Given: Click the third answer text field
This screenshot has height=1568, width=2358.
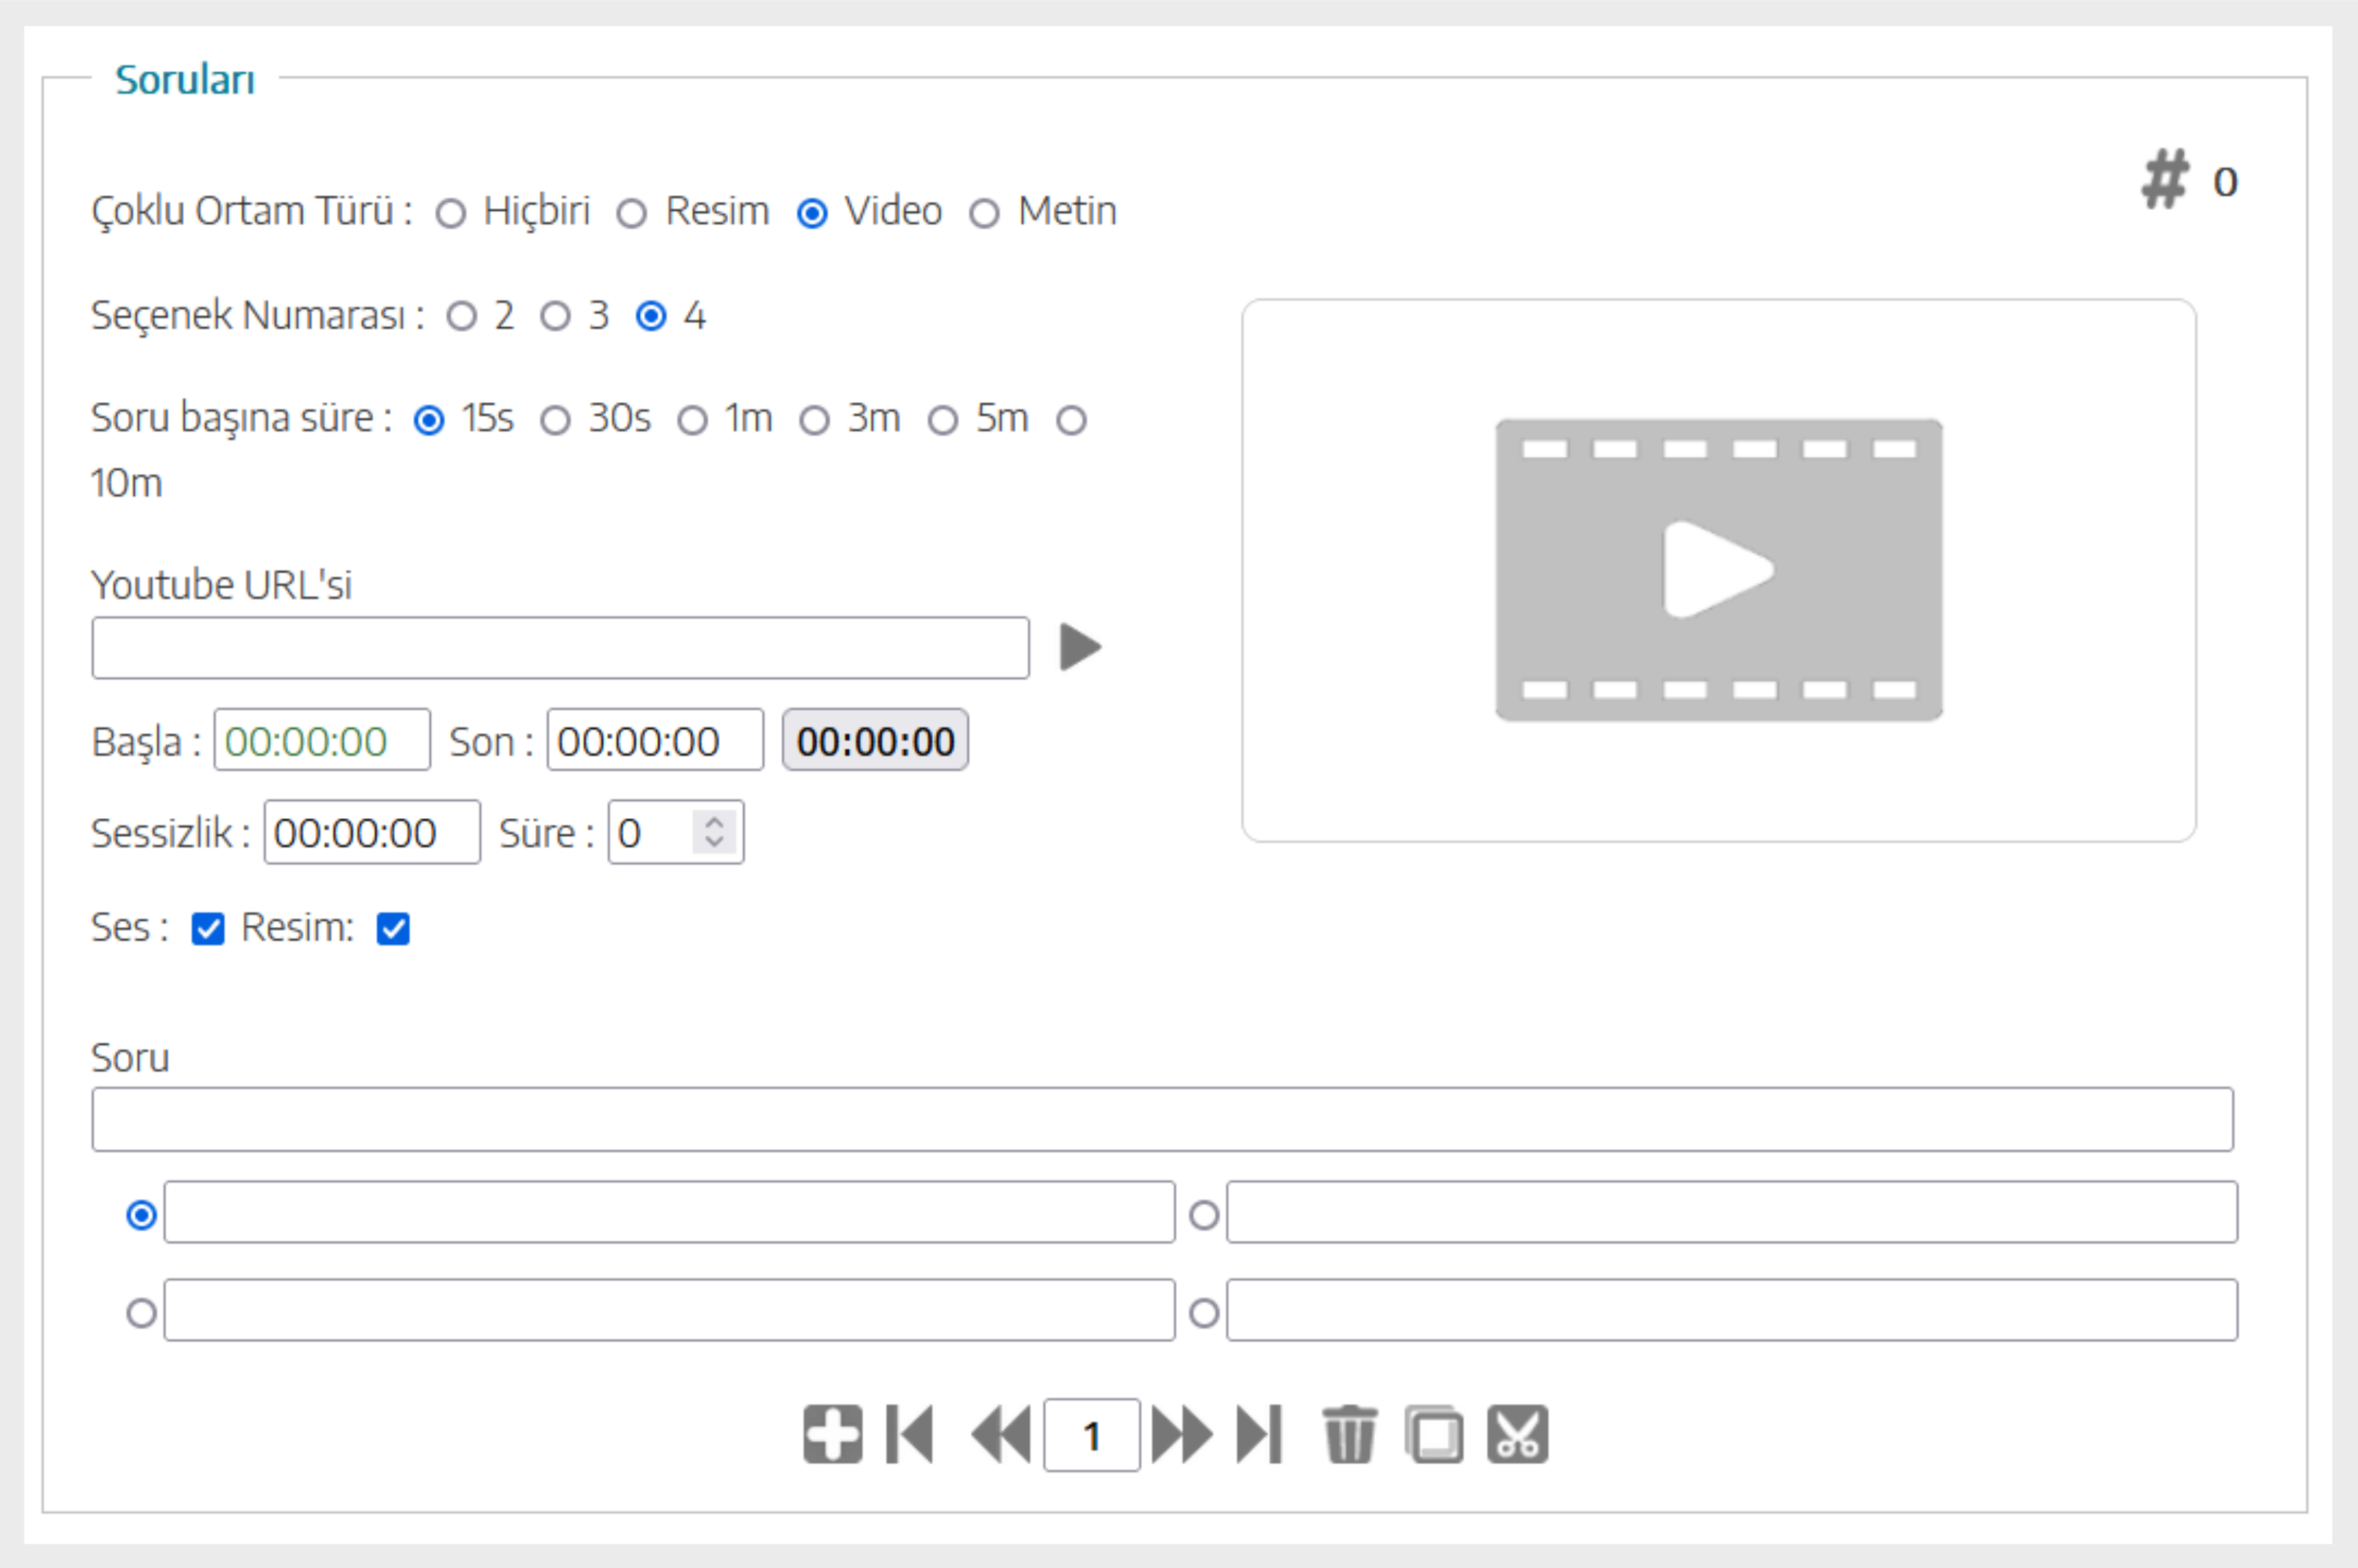Looking at the screenshot, I should click(670, 1310).
